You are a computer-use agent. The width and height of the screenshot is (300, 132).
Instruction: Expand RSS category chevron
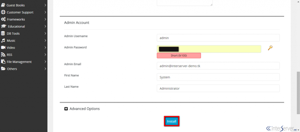[45, 55]
